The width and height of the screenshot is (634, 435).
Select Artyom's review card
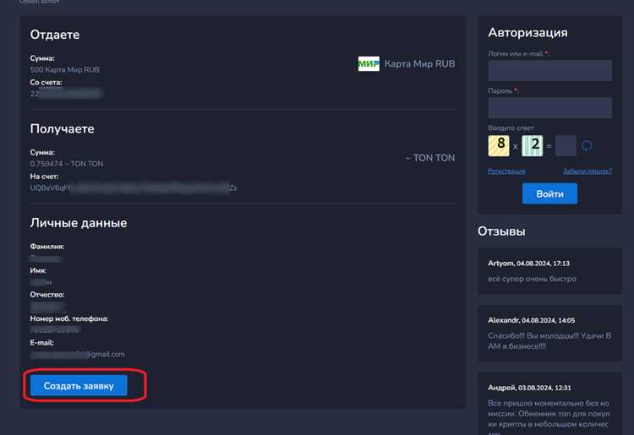[x=550, y=270]
